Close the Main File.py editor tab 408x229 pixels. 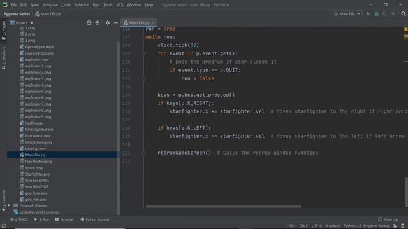(x=153, y=23)
